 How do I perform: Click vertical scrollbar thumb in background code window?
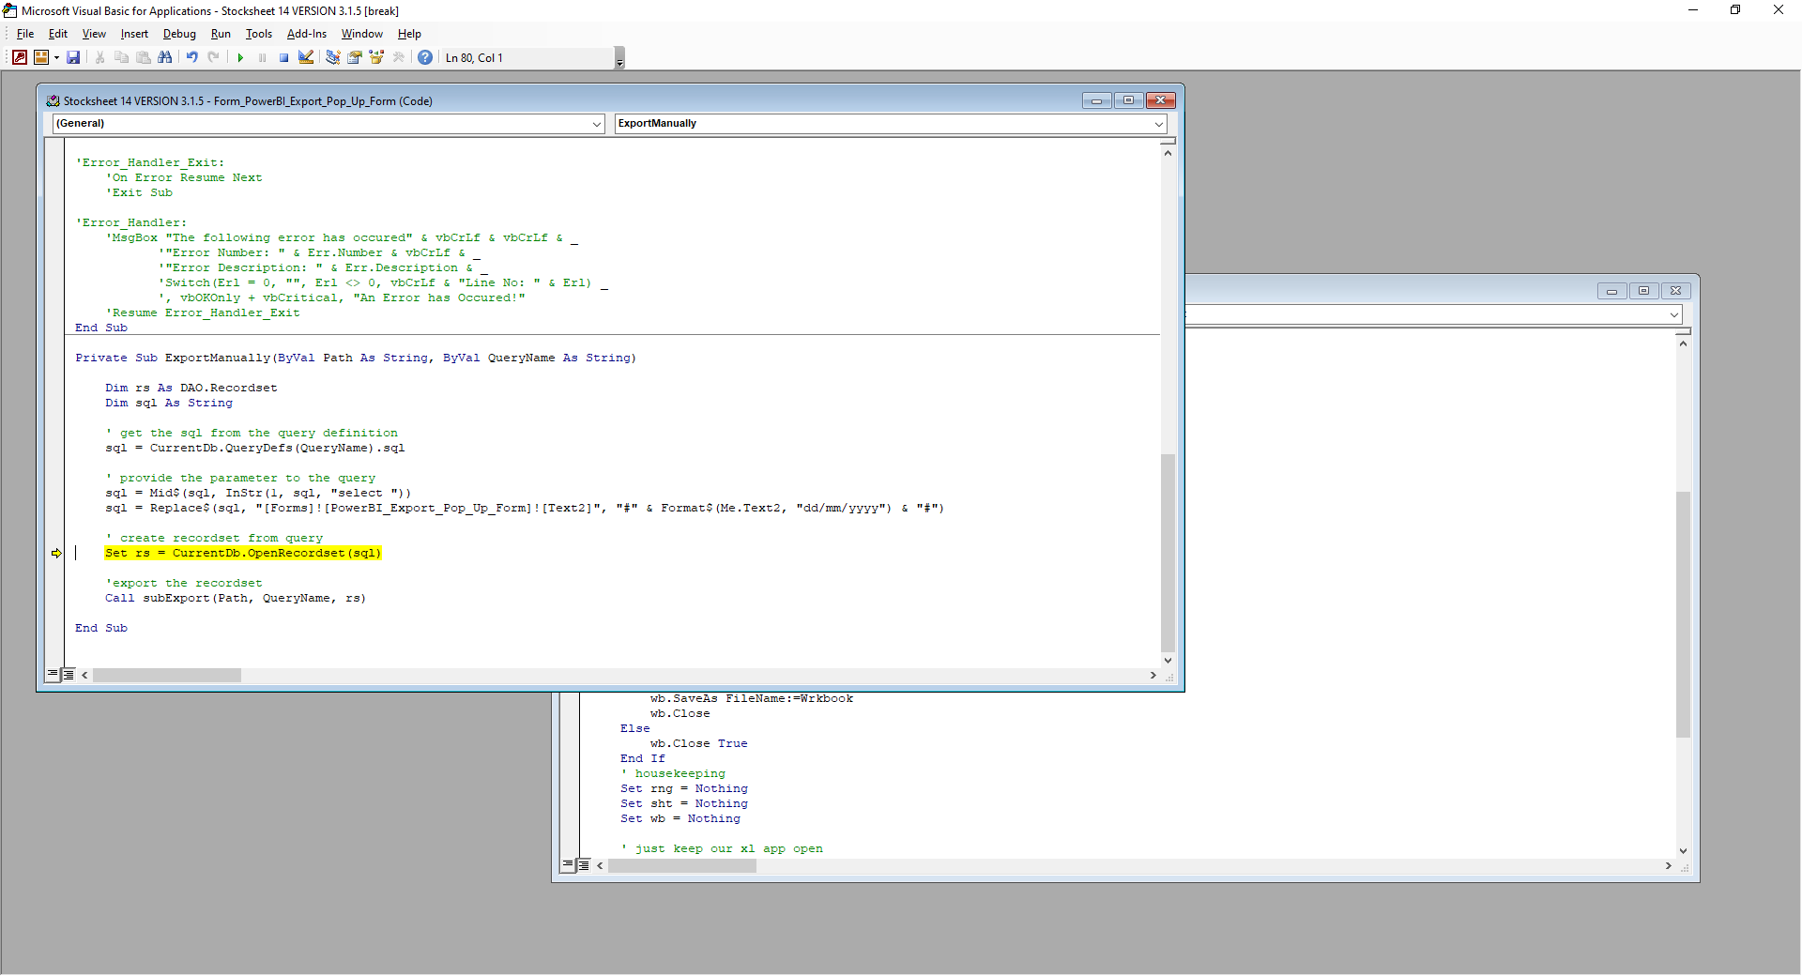point(1683,614)
